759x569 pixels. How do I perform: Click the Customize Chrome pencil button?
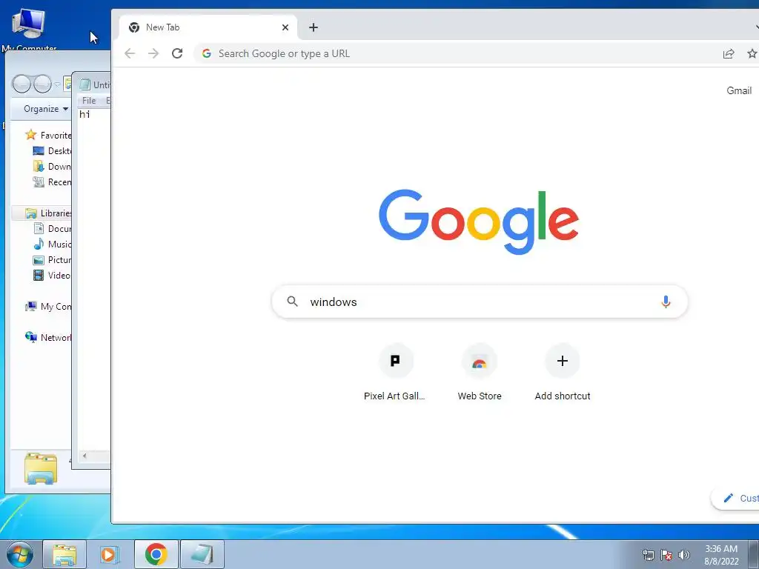point(736,499)
